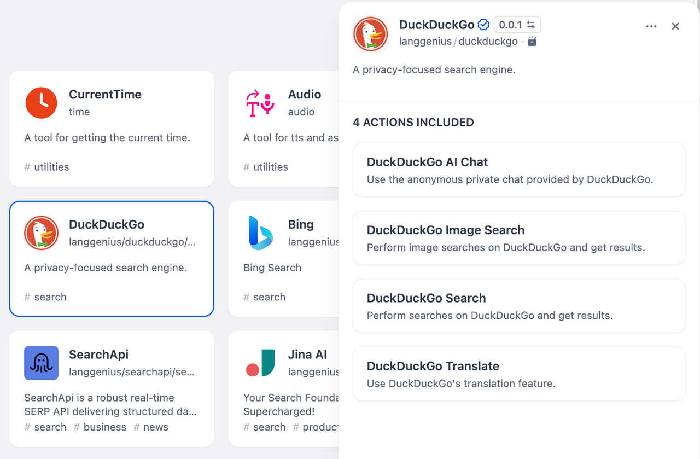The height and width of the screenshot is (459, 700).
Task: Click the marketplace source icon after langgenius/duckduckgo
Action: [x=532, y=42]
